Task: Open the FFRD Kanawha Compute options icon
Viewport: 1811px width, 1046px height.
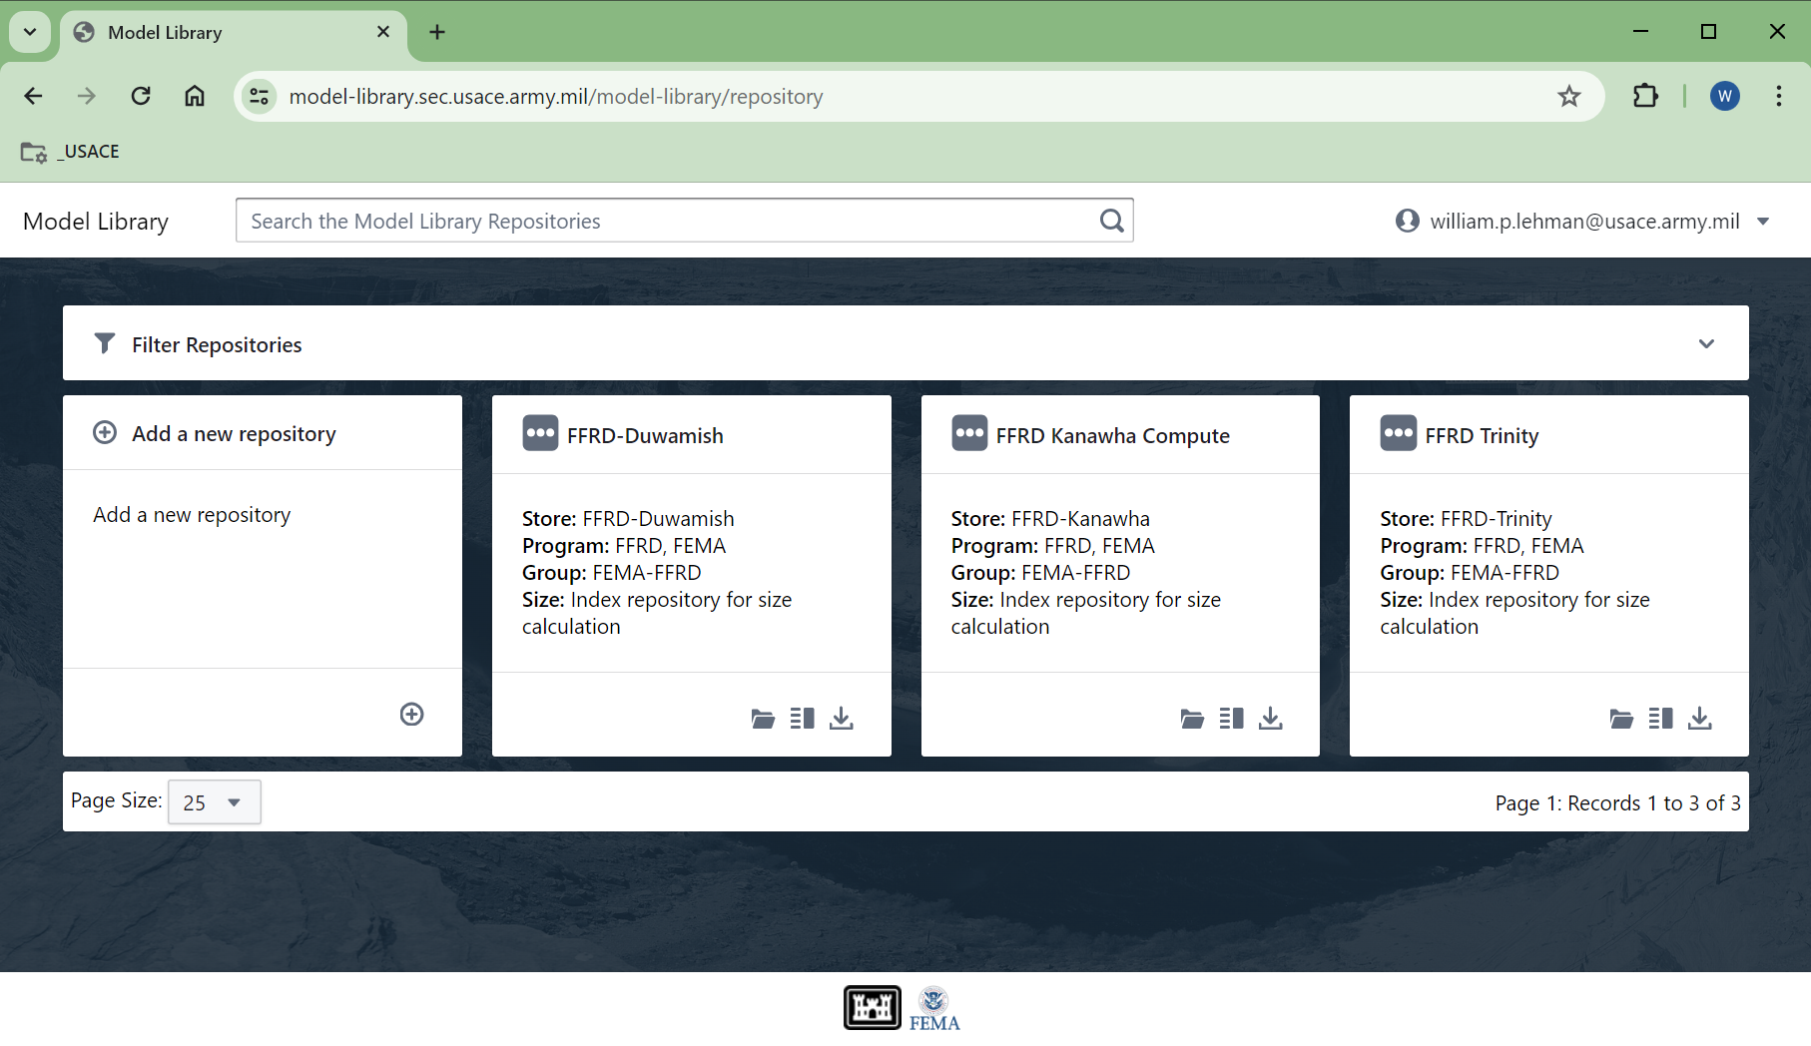Action: point(968,433)
